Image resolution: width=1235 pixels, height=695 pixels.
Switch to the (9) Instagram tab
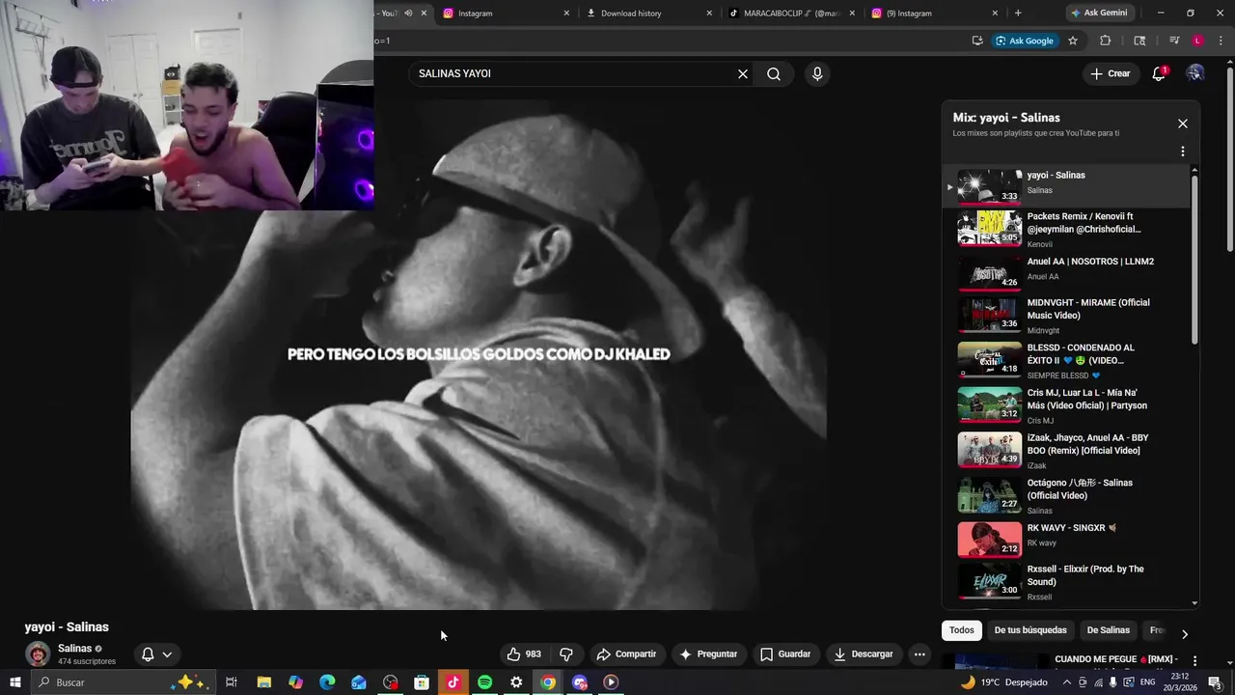(934, 13)
